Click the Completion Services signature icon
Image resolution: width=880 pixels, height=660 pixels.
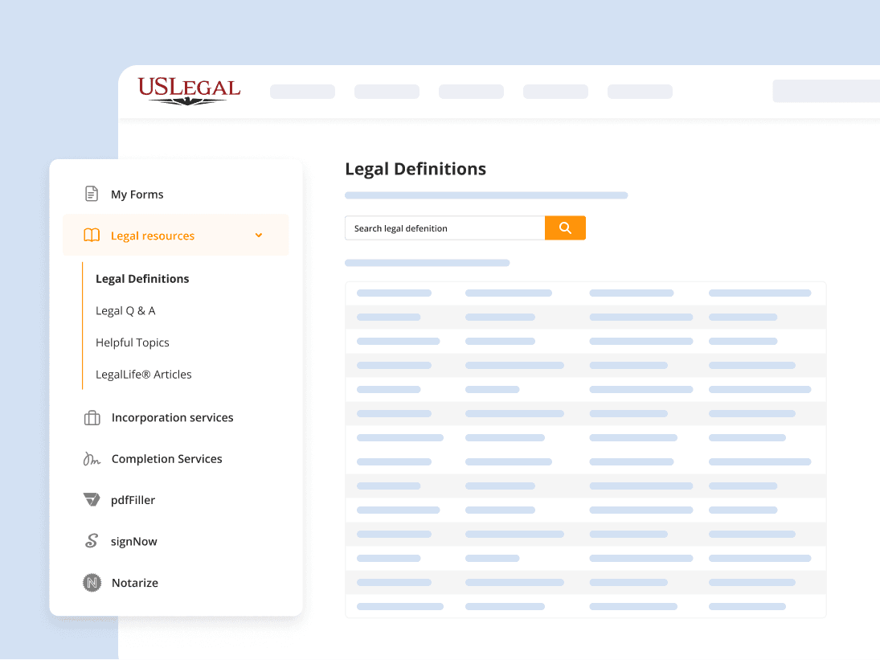(92, 459)
